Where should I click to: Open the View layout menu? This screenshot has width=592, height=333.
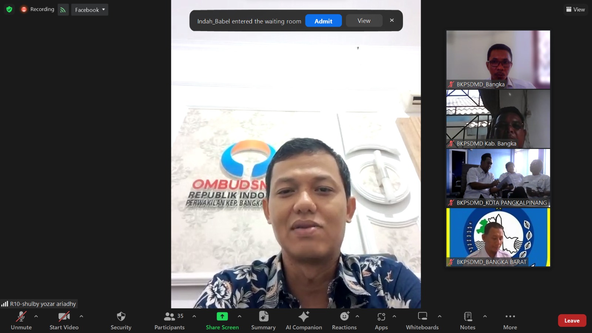(575, 9)
